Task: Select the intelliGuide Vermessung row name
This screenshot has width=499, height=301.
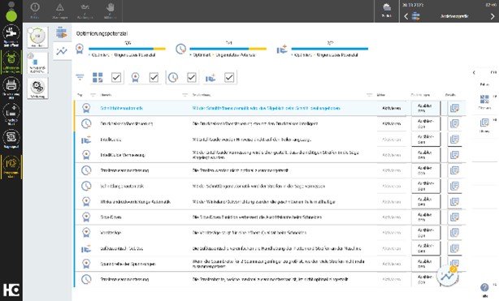Action: coord(123,155)
